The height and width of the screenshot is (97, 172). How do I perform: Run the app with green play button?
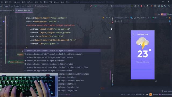click(132, 6)
